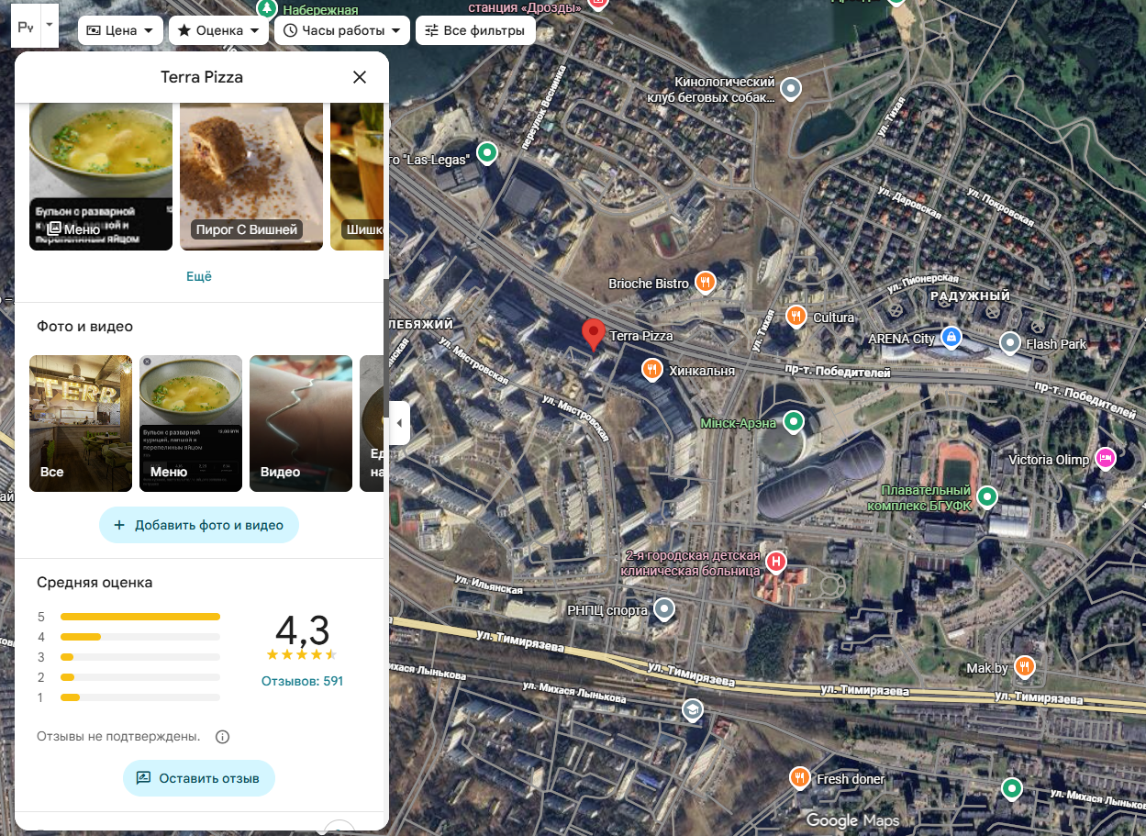Open the children's clinical hospital pin
The width and height of the screenshot is (1146, 836).
(x=776, y=562)
